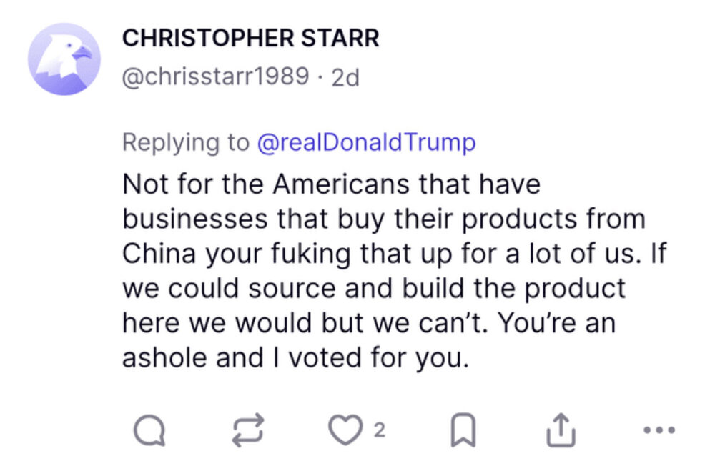The image size is (715, 461).
Task: Bookmark this post
Action: tap(466, 430)
